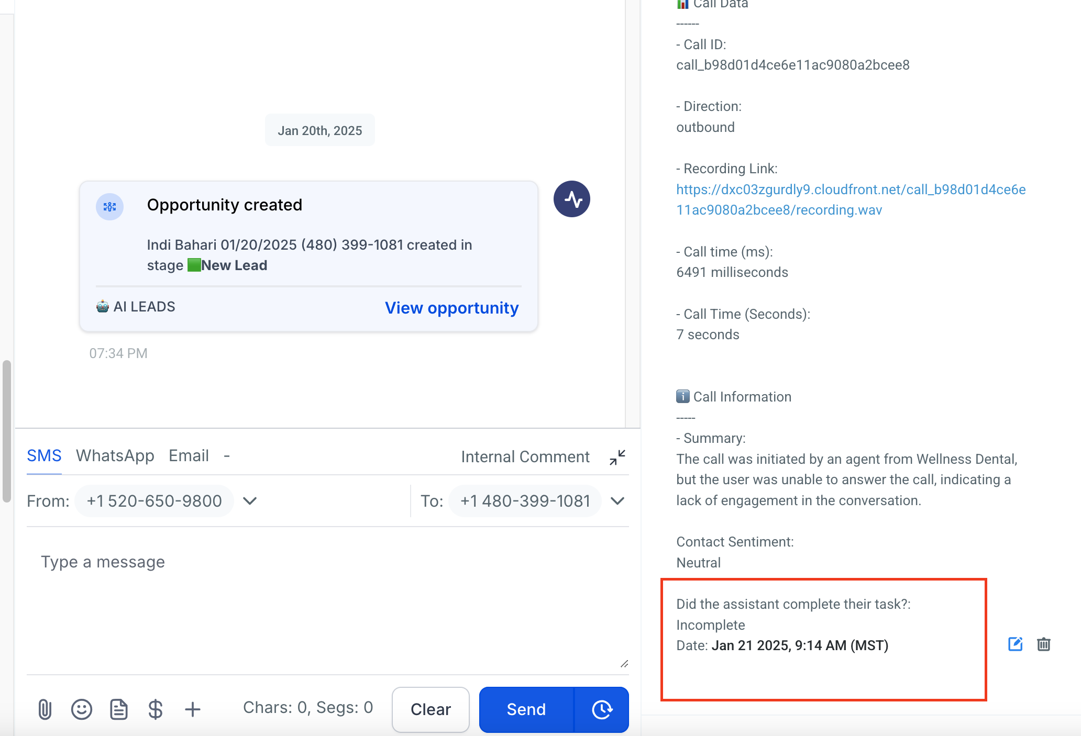Edit the task completion note with pencil icon
The image size is (1081, 736).
coord(1015,644)
